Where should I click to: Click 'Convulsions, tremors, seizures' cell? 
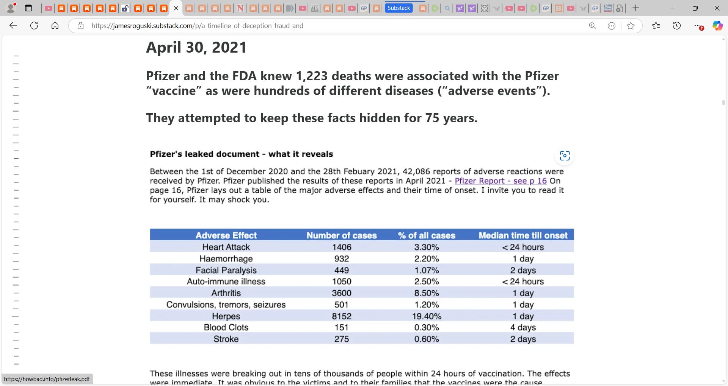click(x=226, y=305)
